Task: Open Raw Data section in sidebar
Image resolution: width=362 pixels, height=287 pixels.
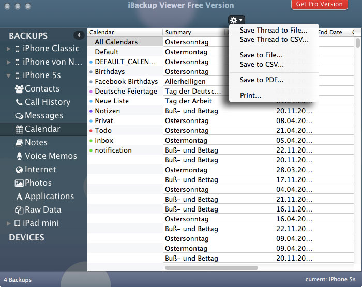Action: pyautogui.click(x=43, y=210)
